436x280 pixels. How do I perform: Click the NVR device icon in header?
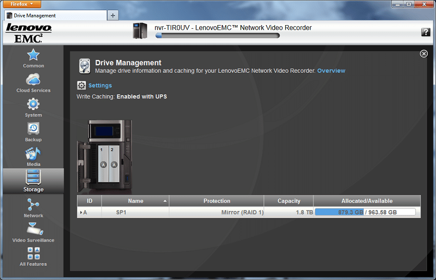[140, 31]
